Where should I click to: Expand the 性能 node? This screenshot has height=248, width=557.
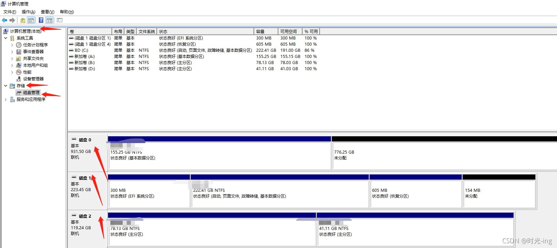click(x=12, y=72)
